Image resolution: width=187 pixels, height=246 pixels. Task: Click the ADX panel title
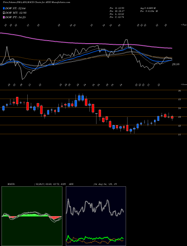pyautogui.click(x=71, y=184)
